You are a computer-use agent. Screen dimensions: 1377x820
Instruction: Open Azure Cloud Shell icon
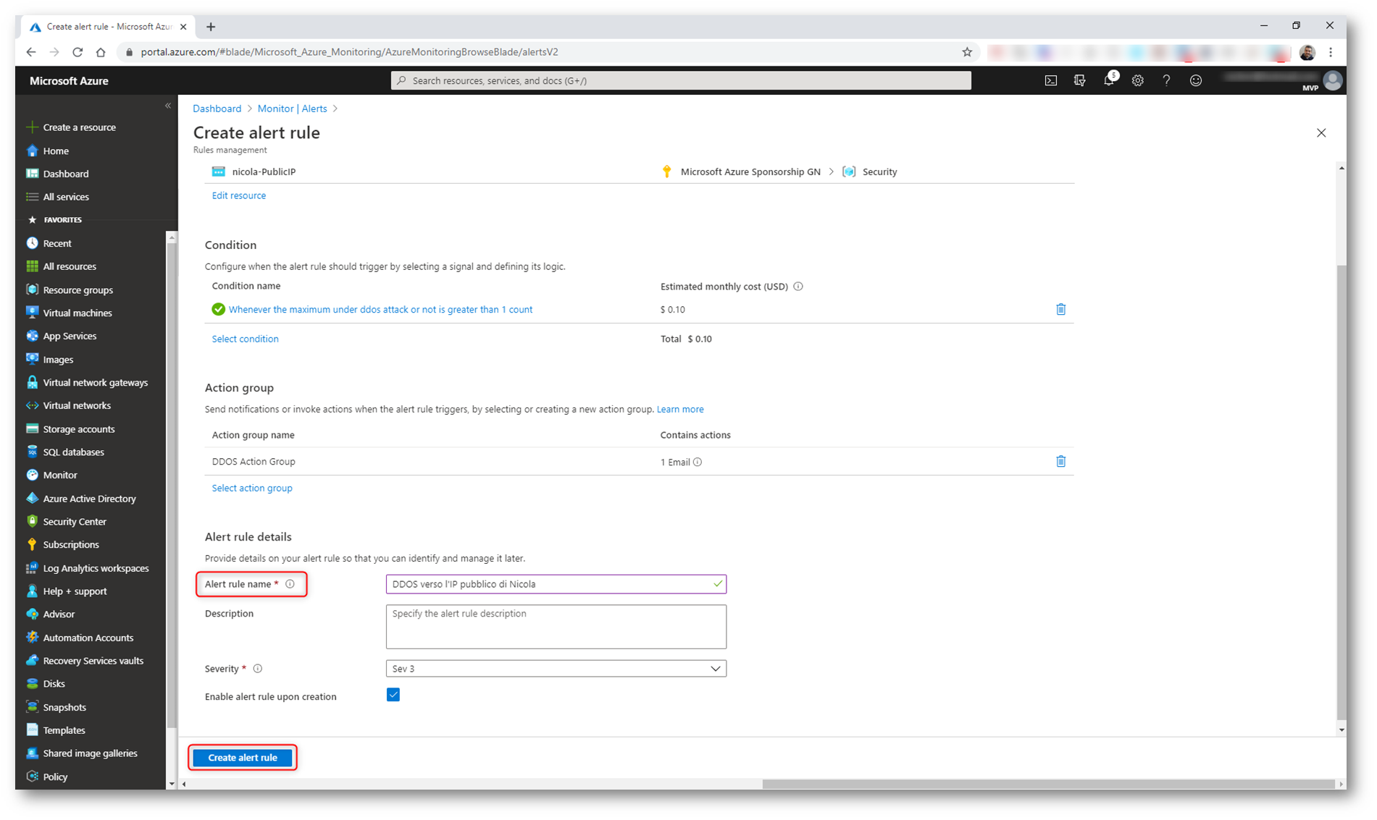click(x=1050, y=80)
